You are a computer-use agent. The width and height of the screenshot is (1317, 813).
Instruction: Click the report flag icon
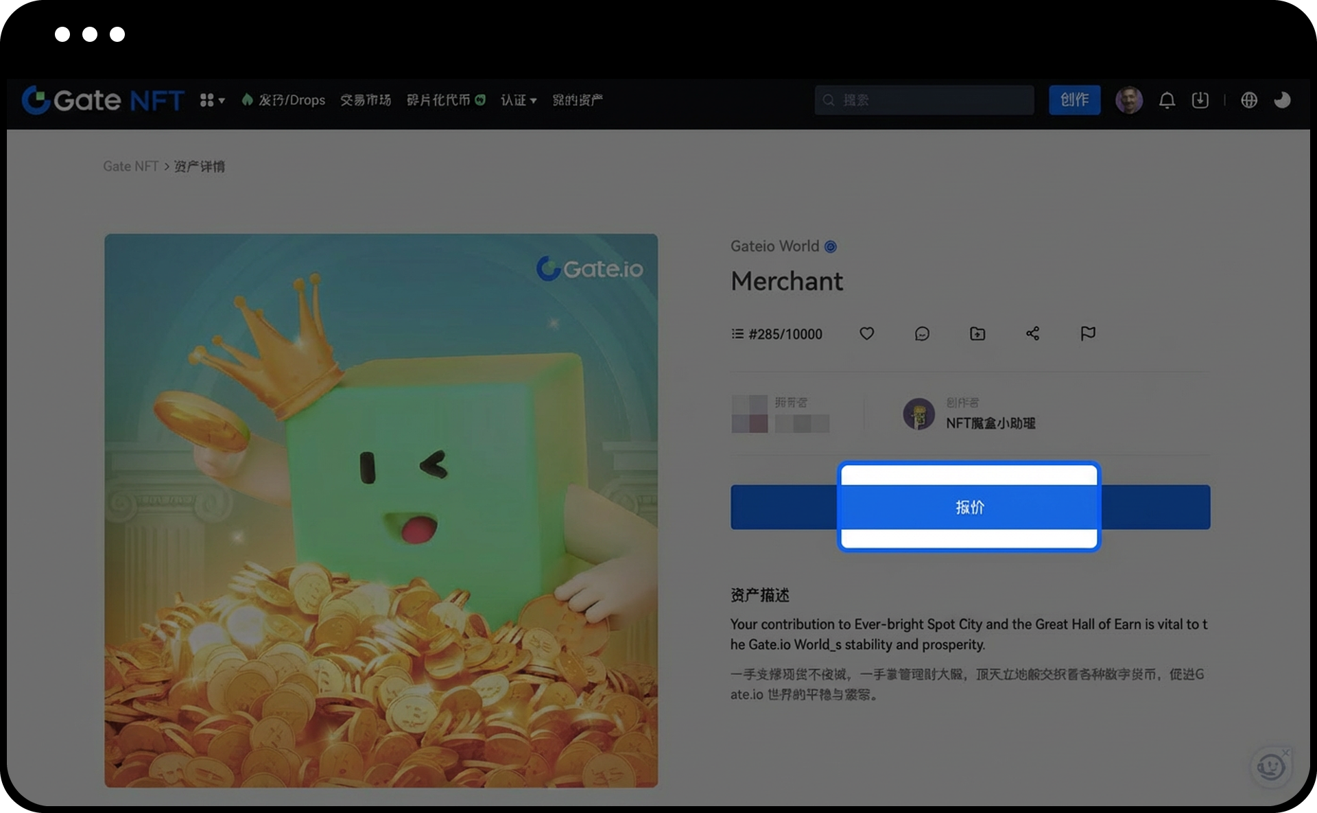[1088, 333]
